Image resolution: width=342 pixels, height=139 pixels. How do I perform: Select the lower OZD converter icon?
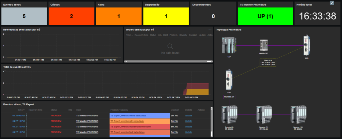(229, 80)
